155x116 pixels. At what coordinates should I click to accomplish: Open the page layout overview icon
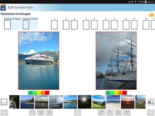151,102
